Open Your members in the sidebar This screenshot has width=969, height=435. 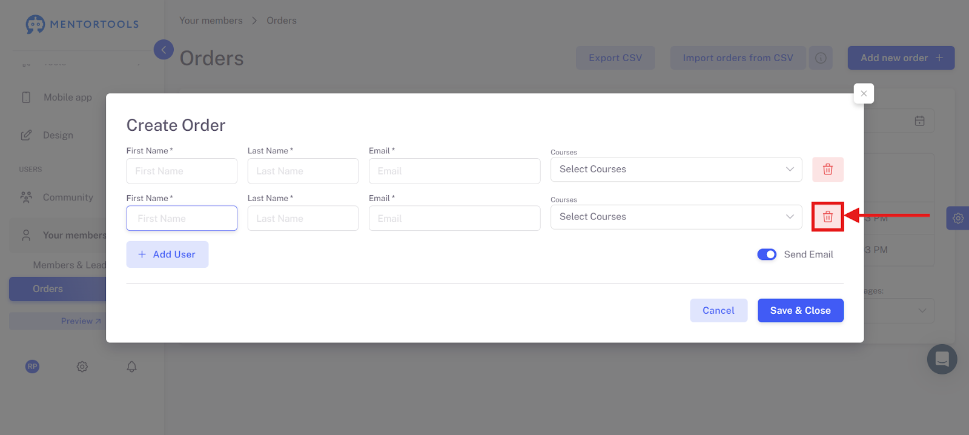[x=74, y=235]
